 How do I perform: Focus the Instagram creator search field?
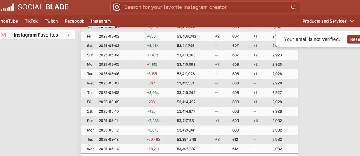(205, 7)
